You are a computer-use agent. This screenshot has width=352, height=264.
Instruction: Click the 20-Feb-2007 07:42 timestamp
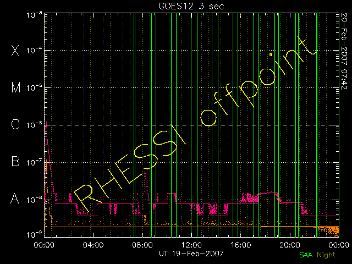344,51
